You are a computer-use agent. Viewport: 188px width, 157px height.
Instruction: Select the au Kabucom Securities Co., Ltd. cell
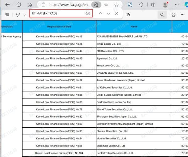pos(134,88)
